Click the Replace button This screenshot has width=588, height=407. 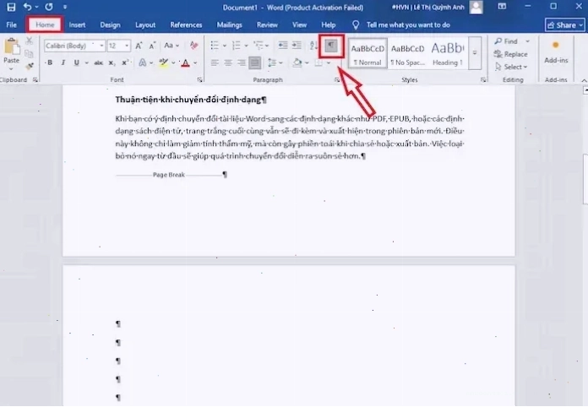[x=511, y=54]
